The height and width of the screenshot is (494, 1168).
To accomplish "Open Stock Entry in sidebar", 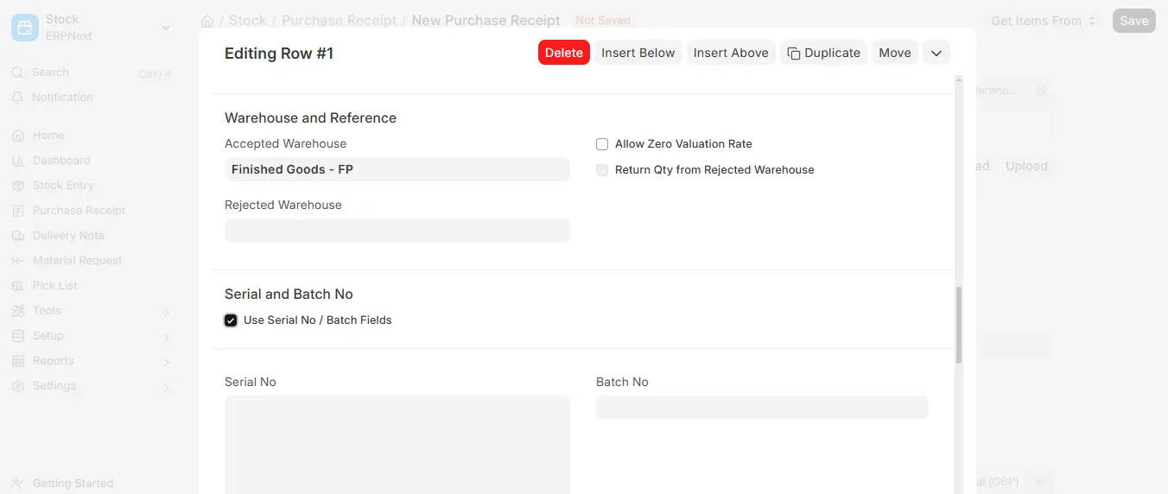I will pos(63,186).
